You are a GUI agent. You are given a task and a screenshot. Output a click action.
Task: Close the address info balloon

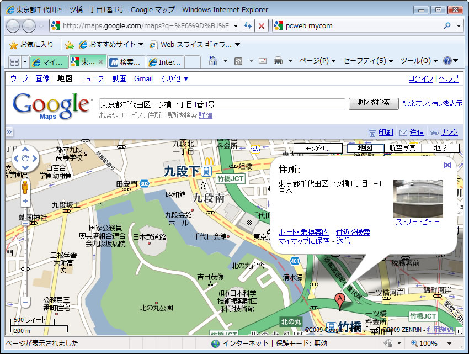[447, 165]
